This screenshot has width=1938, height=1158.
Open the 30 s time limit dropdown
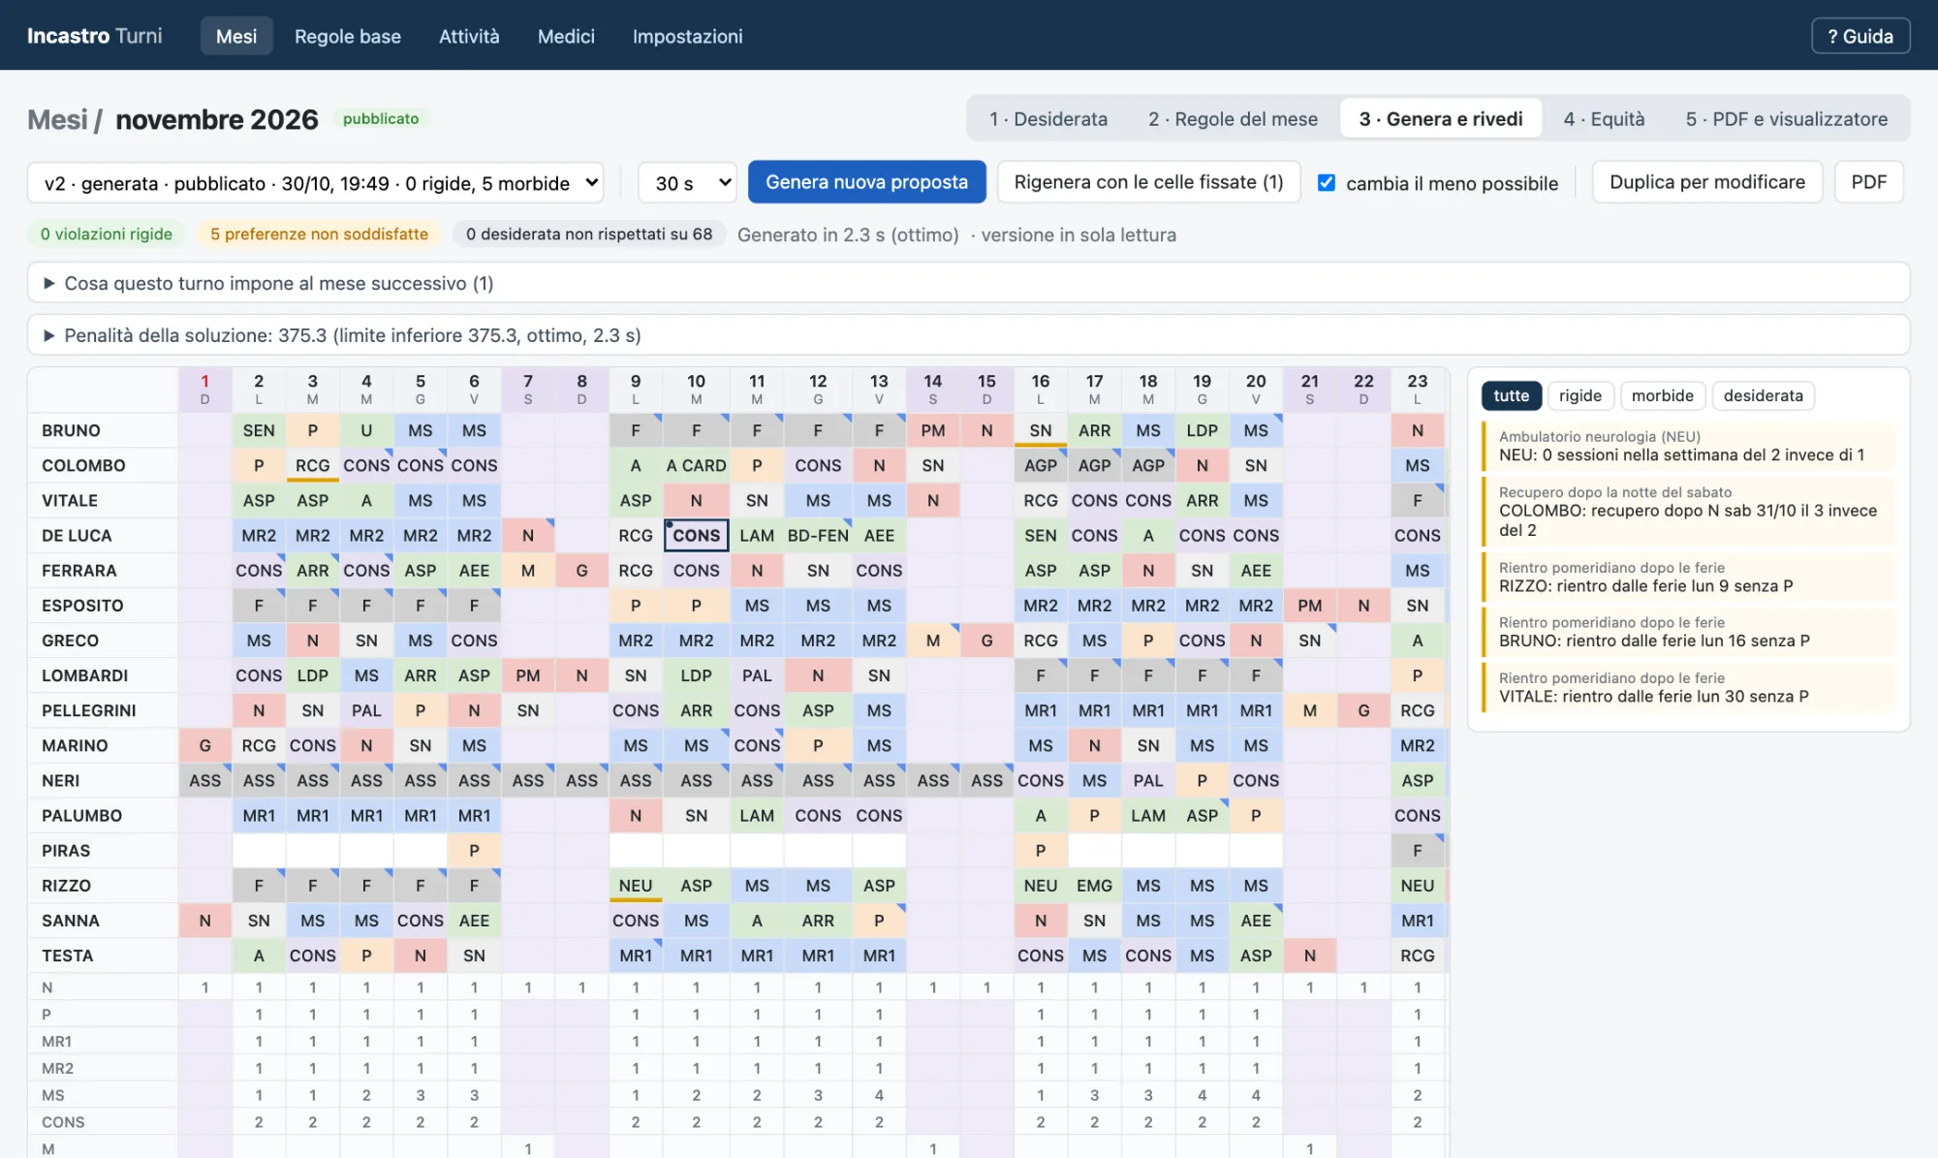688,182
